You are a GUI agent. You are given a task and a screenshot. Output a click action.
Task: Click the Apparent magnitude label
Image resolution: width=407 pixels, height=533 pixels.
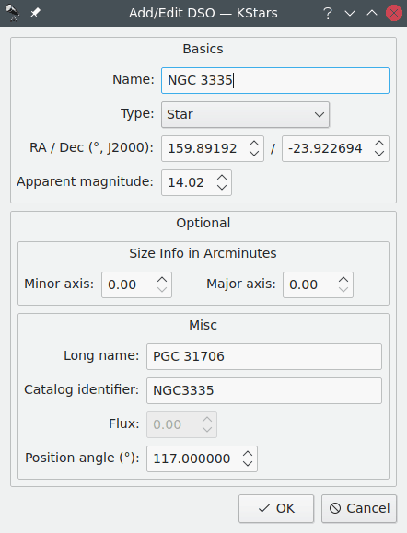(x=85, y=182)
